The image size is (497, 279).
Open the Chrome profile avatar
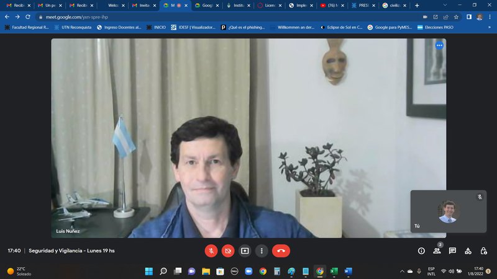[x=479, y=17]
